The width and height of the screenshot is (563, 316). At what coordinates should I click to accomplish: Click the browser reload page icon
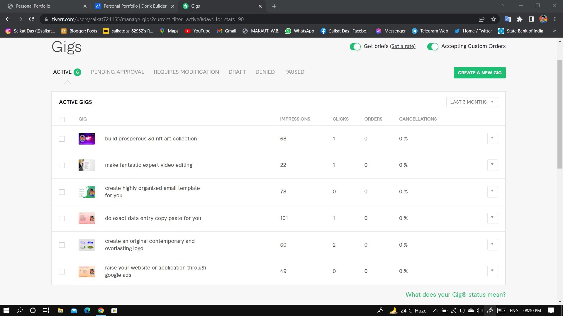tap(32, 19)
